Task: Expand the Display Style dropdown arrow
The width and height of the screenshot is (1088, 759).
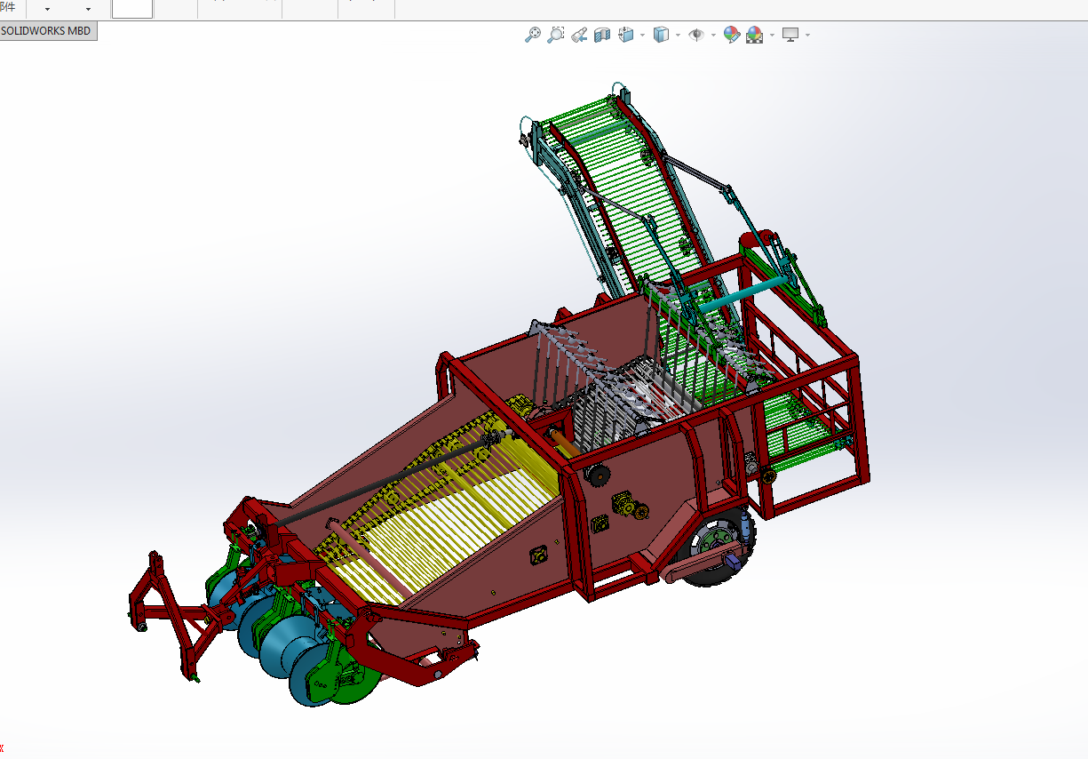Action: [x=678, y=36]
